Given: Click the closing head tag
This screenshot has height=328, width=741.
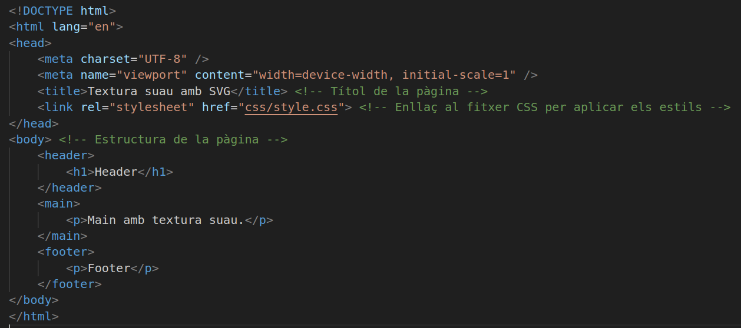Looking at the screenshot, I should pyautogui.click(x=34, y=123).
